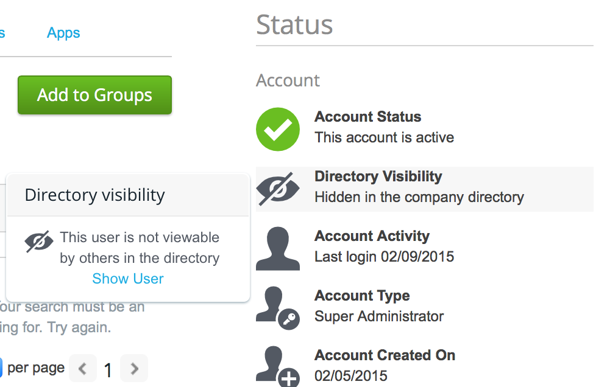Click the Account Type user key icon
This screenshot has width=596, height=387.
pos(278,308)
